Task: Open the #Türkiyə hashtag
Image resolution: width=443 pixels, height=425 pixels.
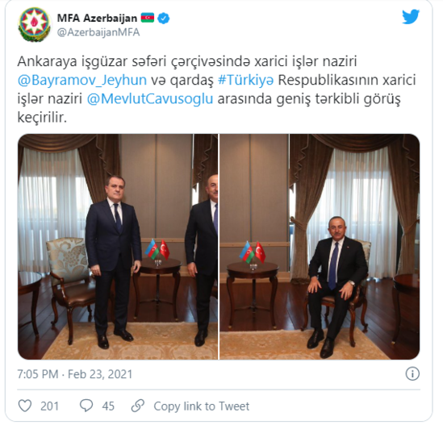Action: 245,80
